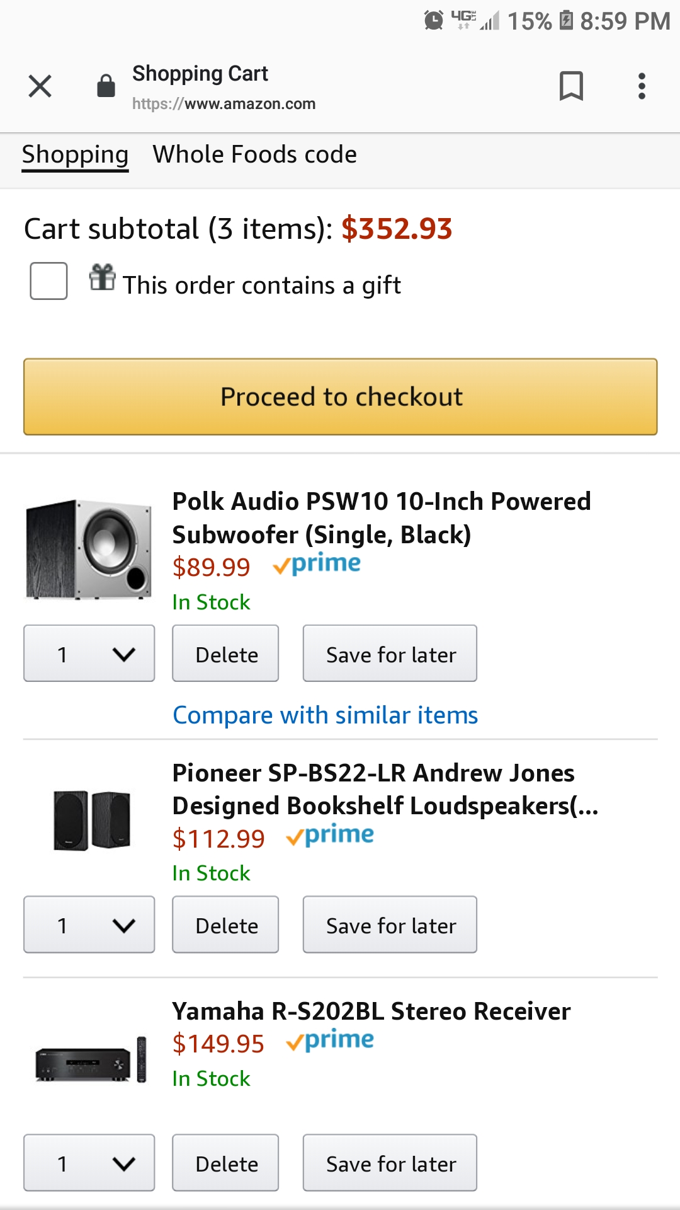Screen dimensions: 680x1210
Task: Open quantity dropdown for Pioneer loudspeakers
Action: tap(89, 925)
